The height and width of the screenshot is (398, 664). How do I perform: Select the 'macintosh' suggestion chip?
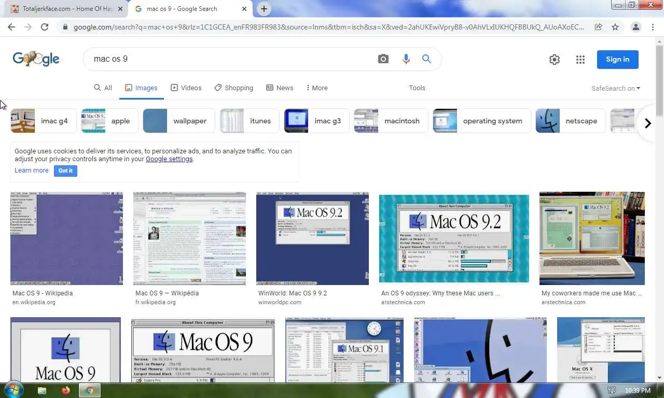(391, 121)
